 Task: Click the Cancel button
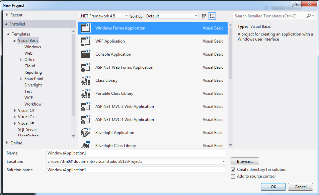tap(300, 187)
